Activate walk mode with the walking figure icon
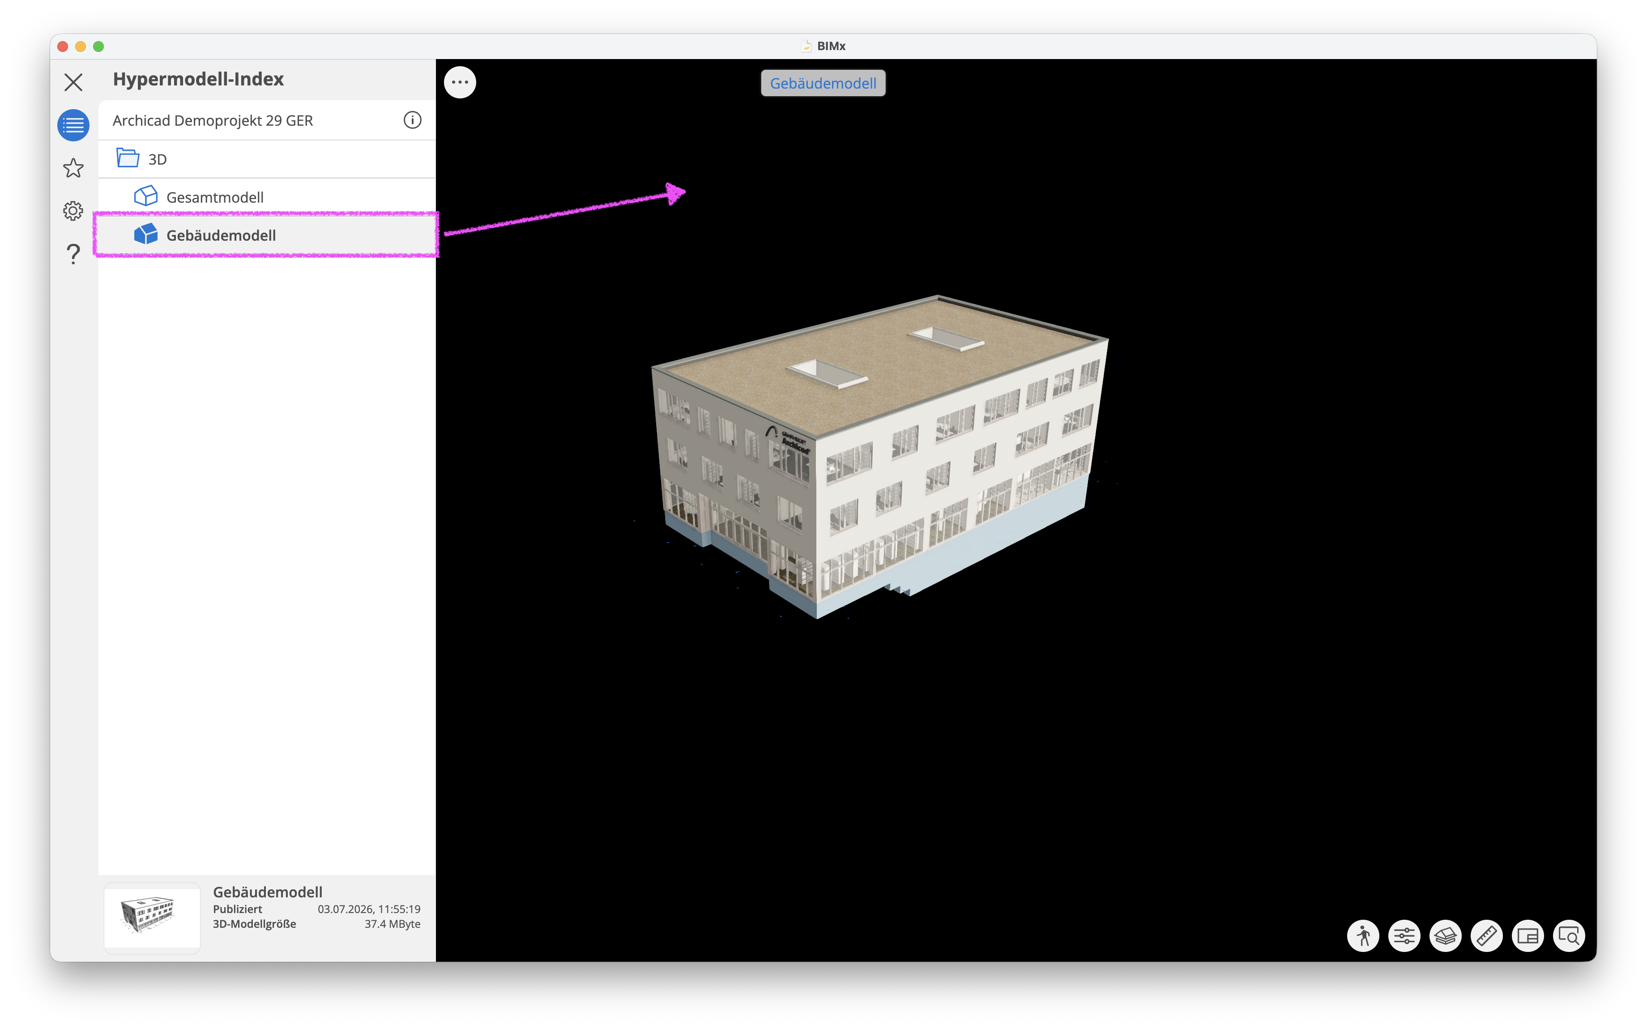This screenshot has width=1647, height=1028. coord(1363,936)
